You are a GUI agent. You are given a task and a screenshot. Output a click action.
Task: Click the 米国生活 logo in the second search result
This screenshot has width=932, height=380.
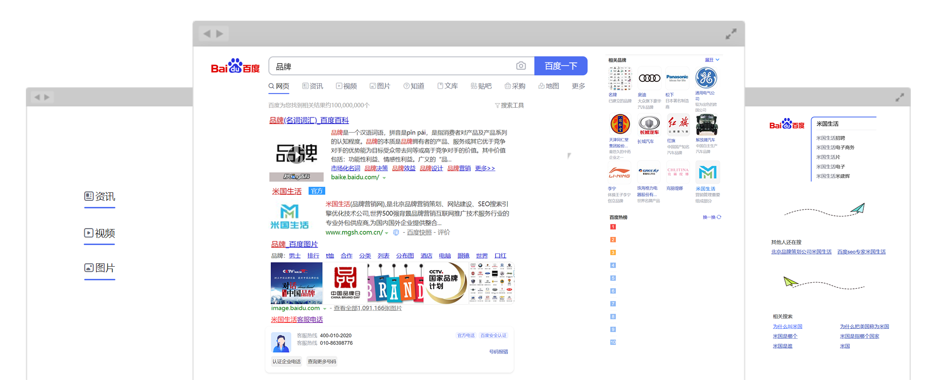289,217
